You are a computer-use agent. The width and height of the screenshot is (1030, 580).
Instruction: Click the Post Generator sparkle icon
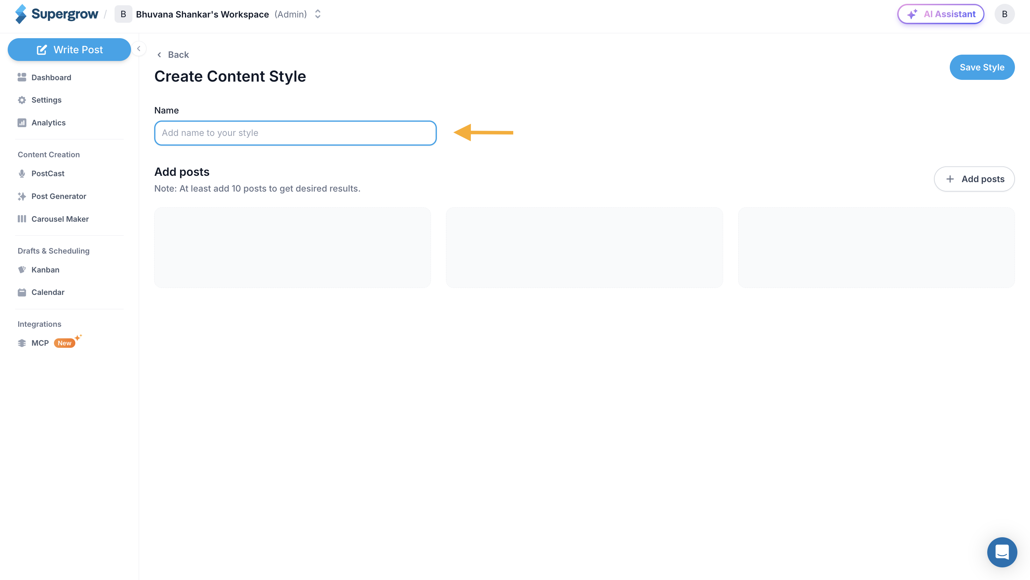[x=22, y=196]
